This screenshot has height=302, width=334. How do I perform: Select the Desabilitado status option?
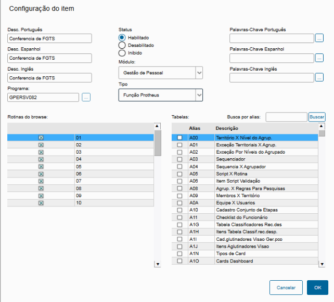click(122, 45)
